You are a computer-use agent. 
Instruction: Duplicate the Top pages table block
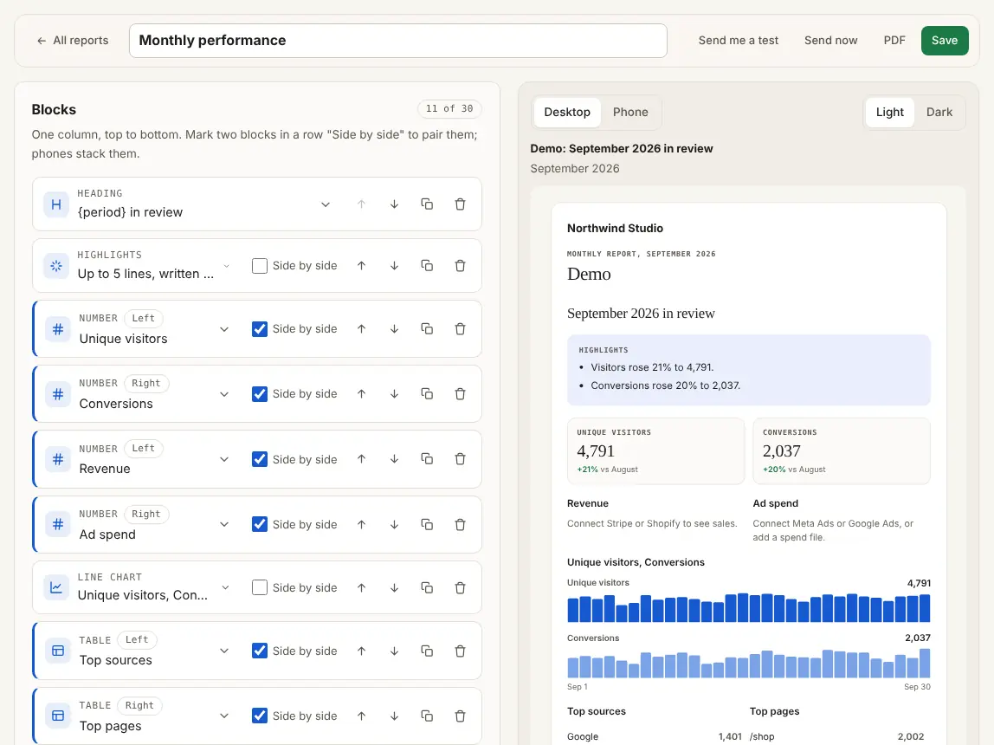(427, 716)
